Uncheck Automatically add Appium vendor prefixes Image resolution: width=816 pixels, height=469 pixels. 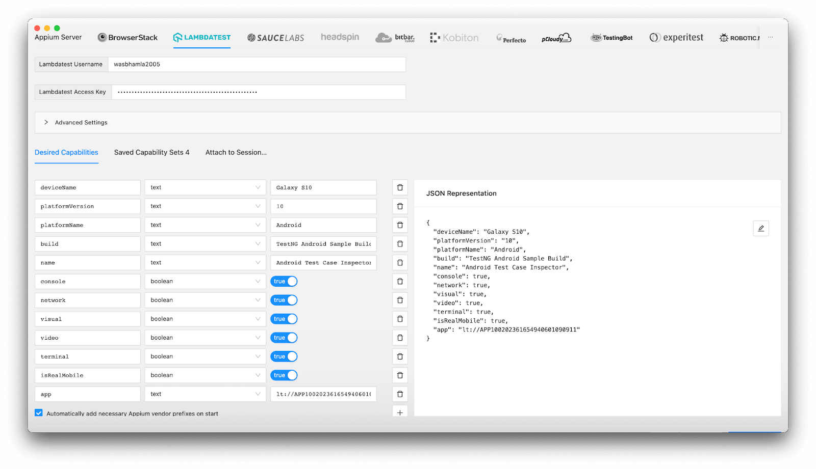coord(38,412)
